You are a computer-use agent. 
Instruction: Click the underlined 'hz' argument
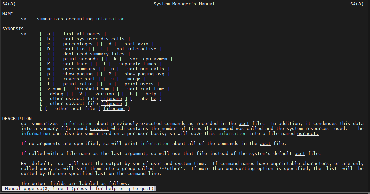coord(154,99)
